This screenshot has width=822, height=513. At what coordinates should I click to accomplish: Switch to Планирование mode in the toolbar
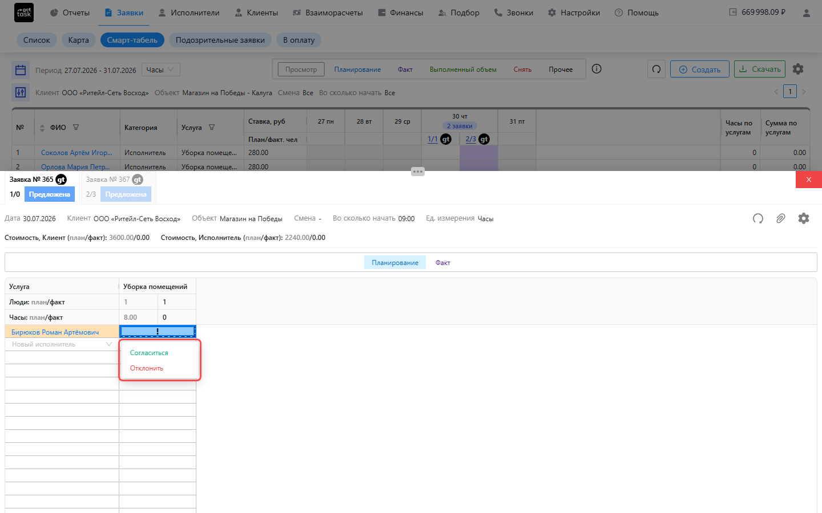(x=357, y=70)
